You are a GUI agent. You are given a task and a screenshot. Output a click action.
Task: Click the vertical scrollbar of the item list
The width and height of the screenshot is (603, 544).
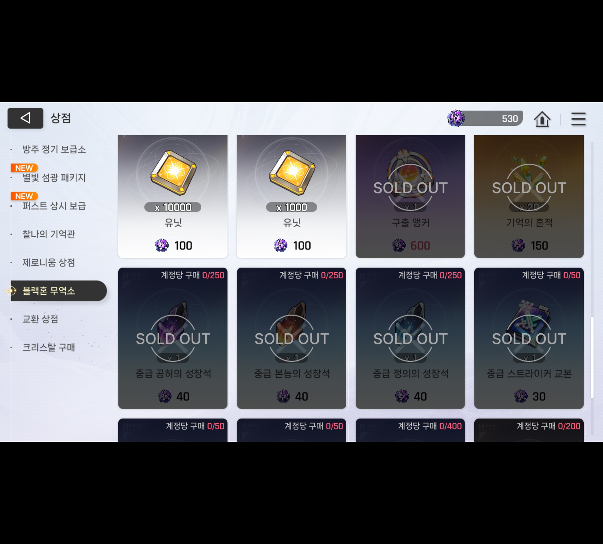click(592, 357)
